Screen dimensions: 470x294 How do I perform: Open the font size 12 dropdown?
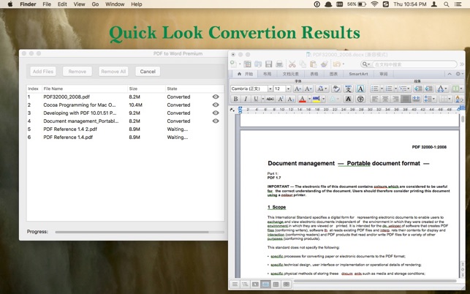pos(288,88)
